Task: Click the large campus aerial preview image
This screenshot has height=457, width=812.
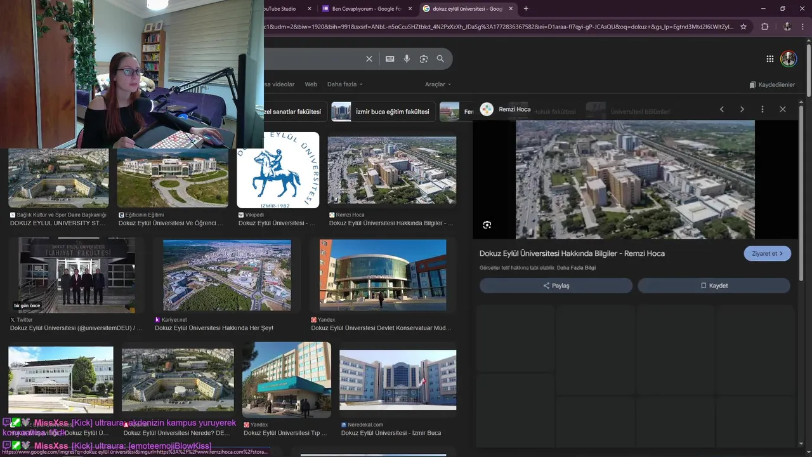Action: 635,180
